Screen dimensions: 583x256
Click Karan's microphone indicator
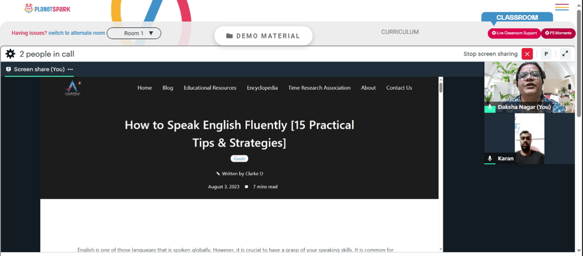(490, 159)
